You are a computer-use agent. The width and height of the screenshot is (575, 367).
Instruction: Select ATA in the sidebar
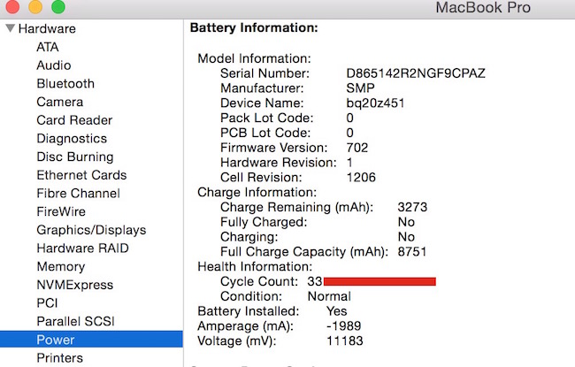[x=48, y=47]
